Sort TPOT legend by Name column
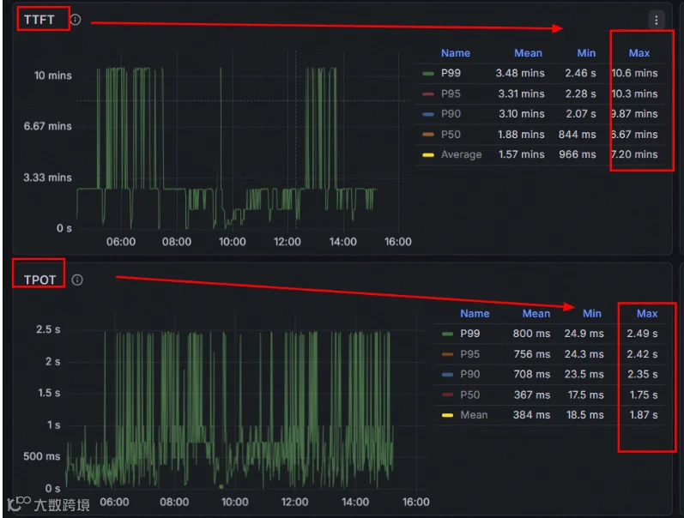 click(x=475, y=314)
